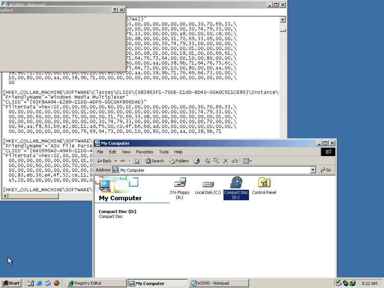Open the Forward history dropdown arrow

pyautogui.click(x=129, y=161)
